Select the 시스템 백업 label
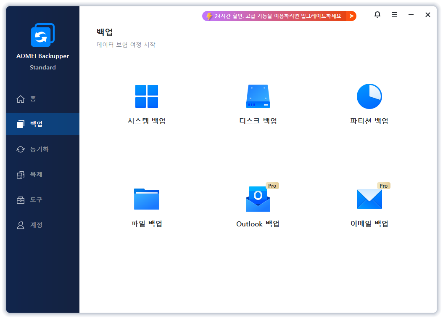The image size is (443, 319). point(146,121)
